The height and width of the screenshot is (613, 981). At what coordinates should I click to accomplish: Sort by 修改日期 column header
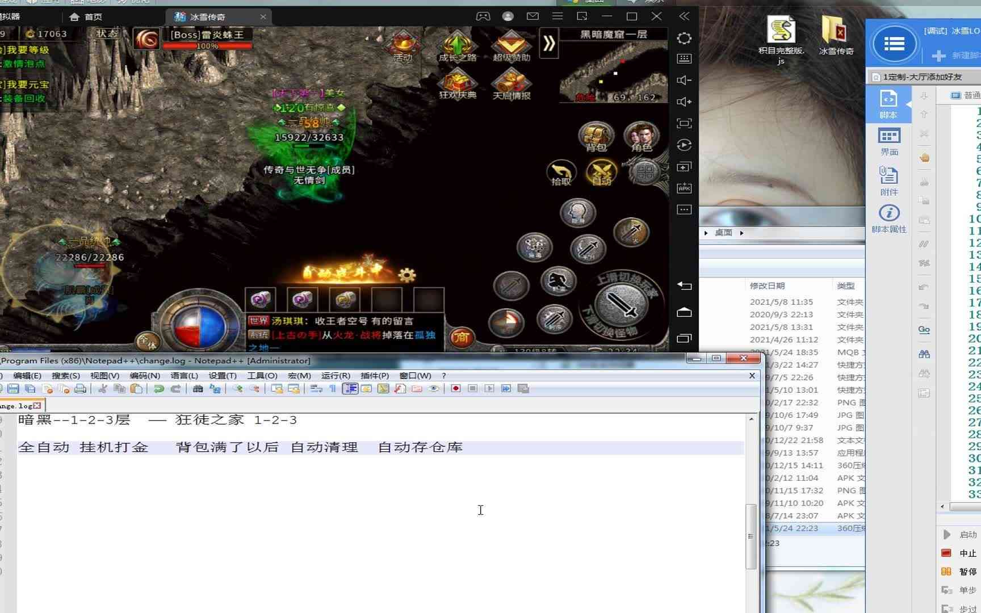point(767,285)
